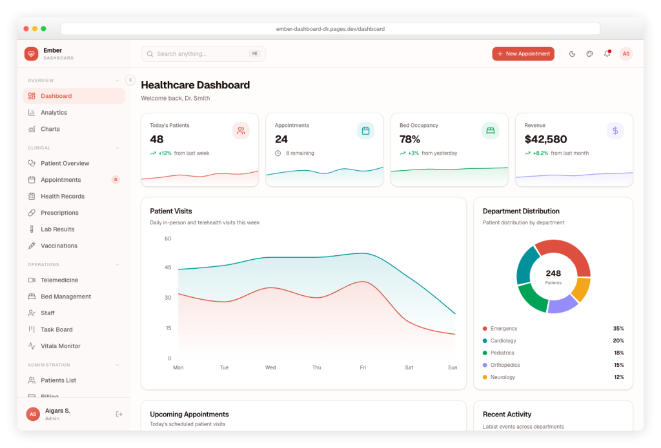
Task: Collapse the Operations section chevron
Action: 117,265
